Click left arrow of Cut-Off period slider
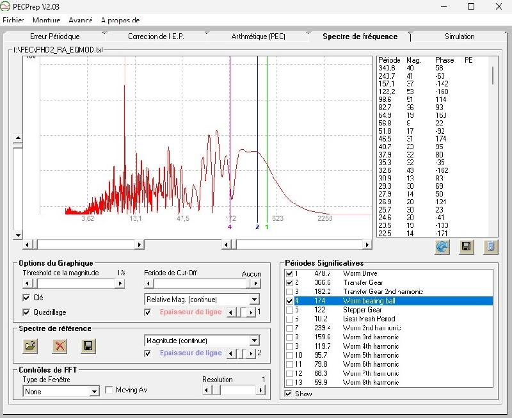 point(148,284)
